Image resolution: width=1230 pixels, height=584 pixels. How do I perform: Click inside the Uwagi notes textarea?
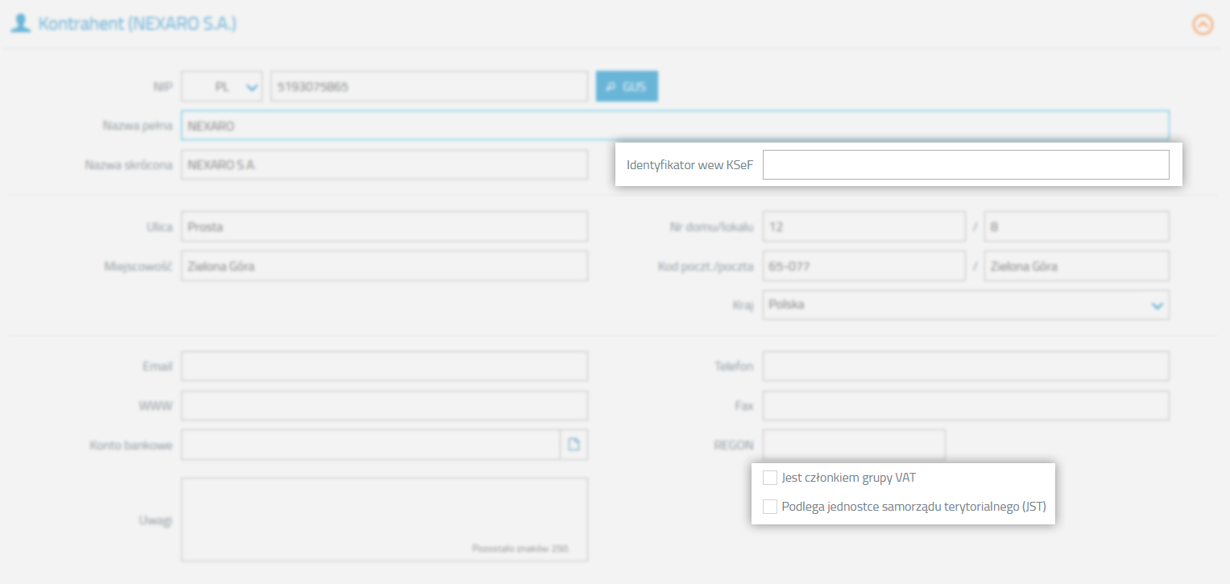384,516
